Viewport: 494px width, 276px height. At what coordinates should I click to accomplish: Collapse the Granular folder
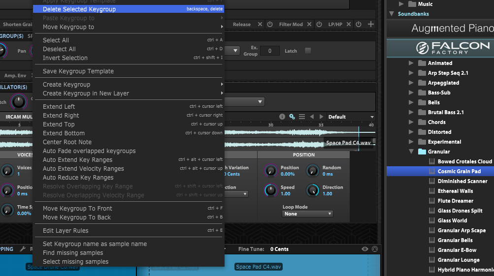click(x=411, y=152)
